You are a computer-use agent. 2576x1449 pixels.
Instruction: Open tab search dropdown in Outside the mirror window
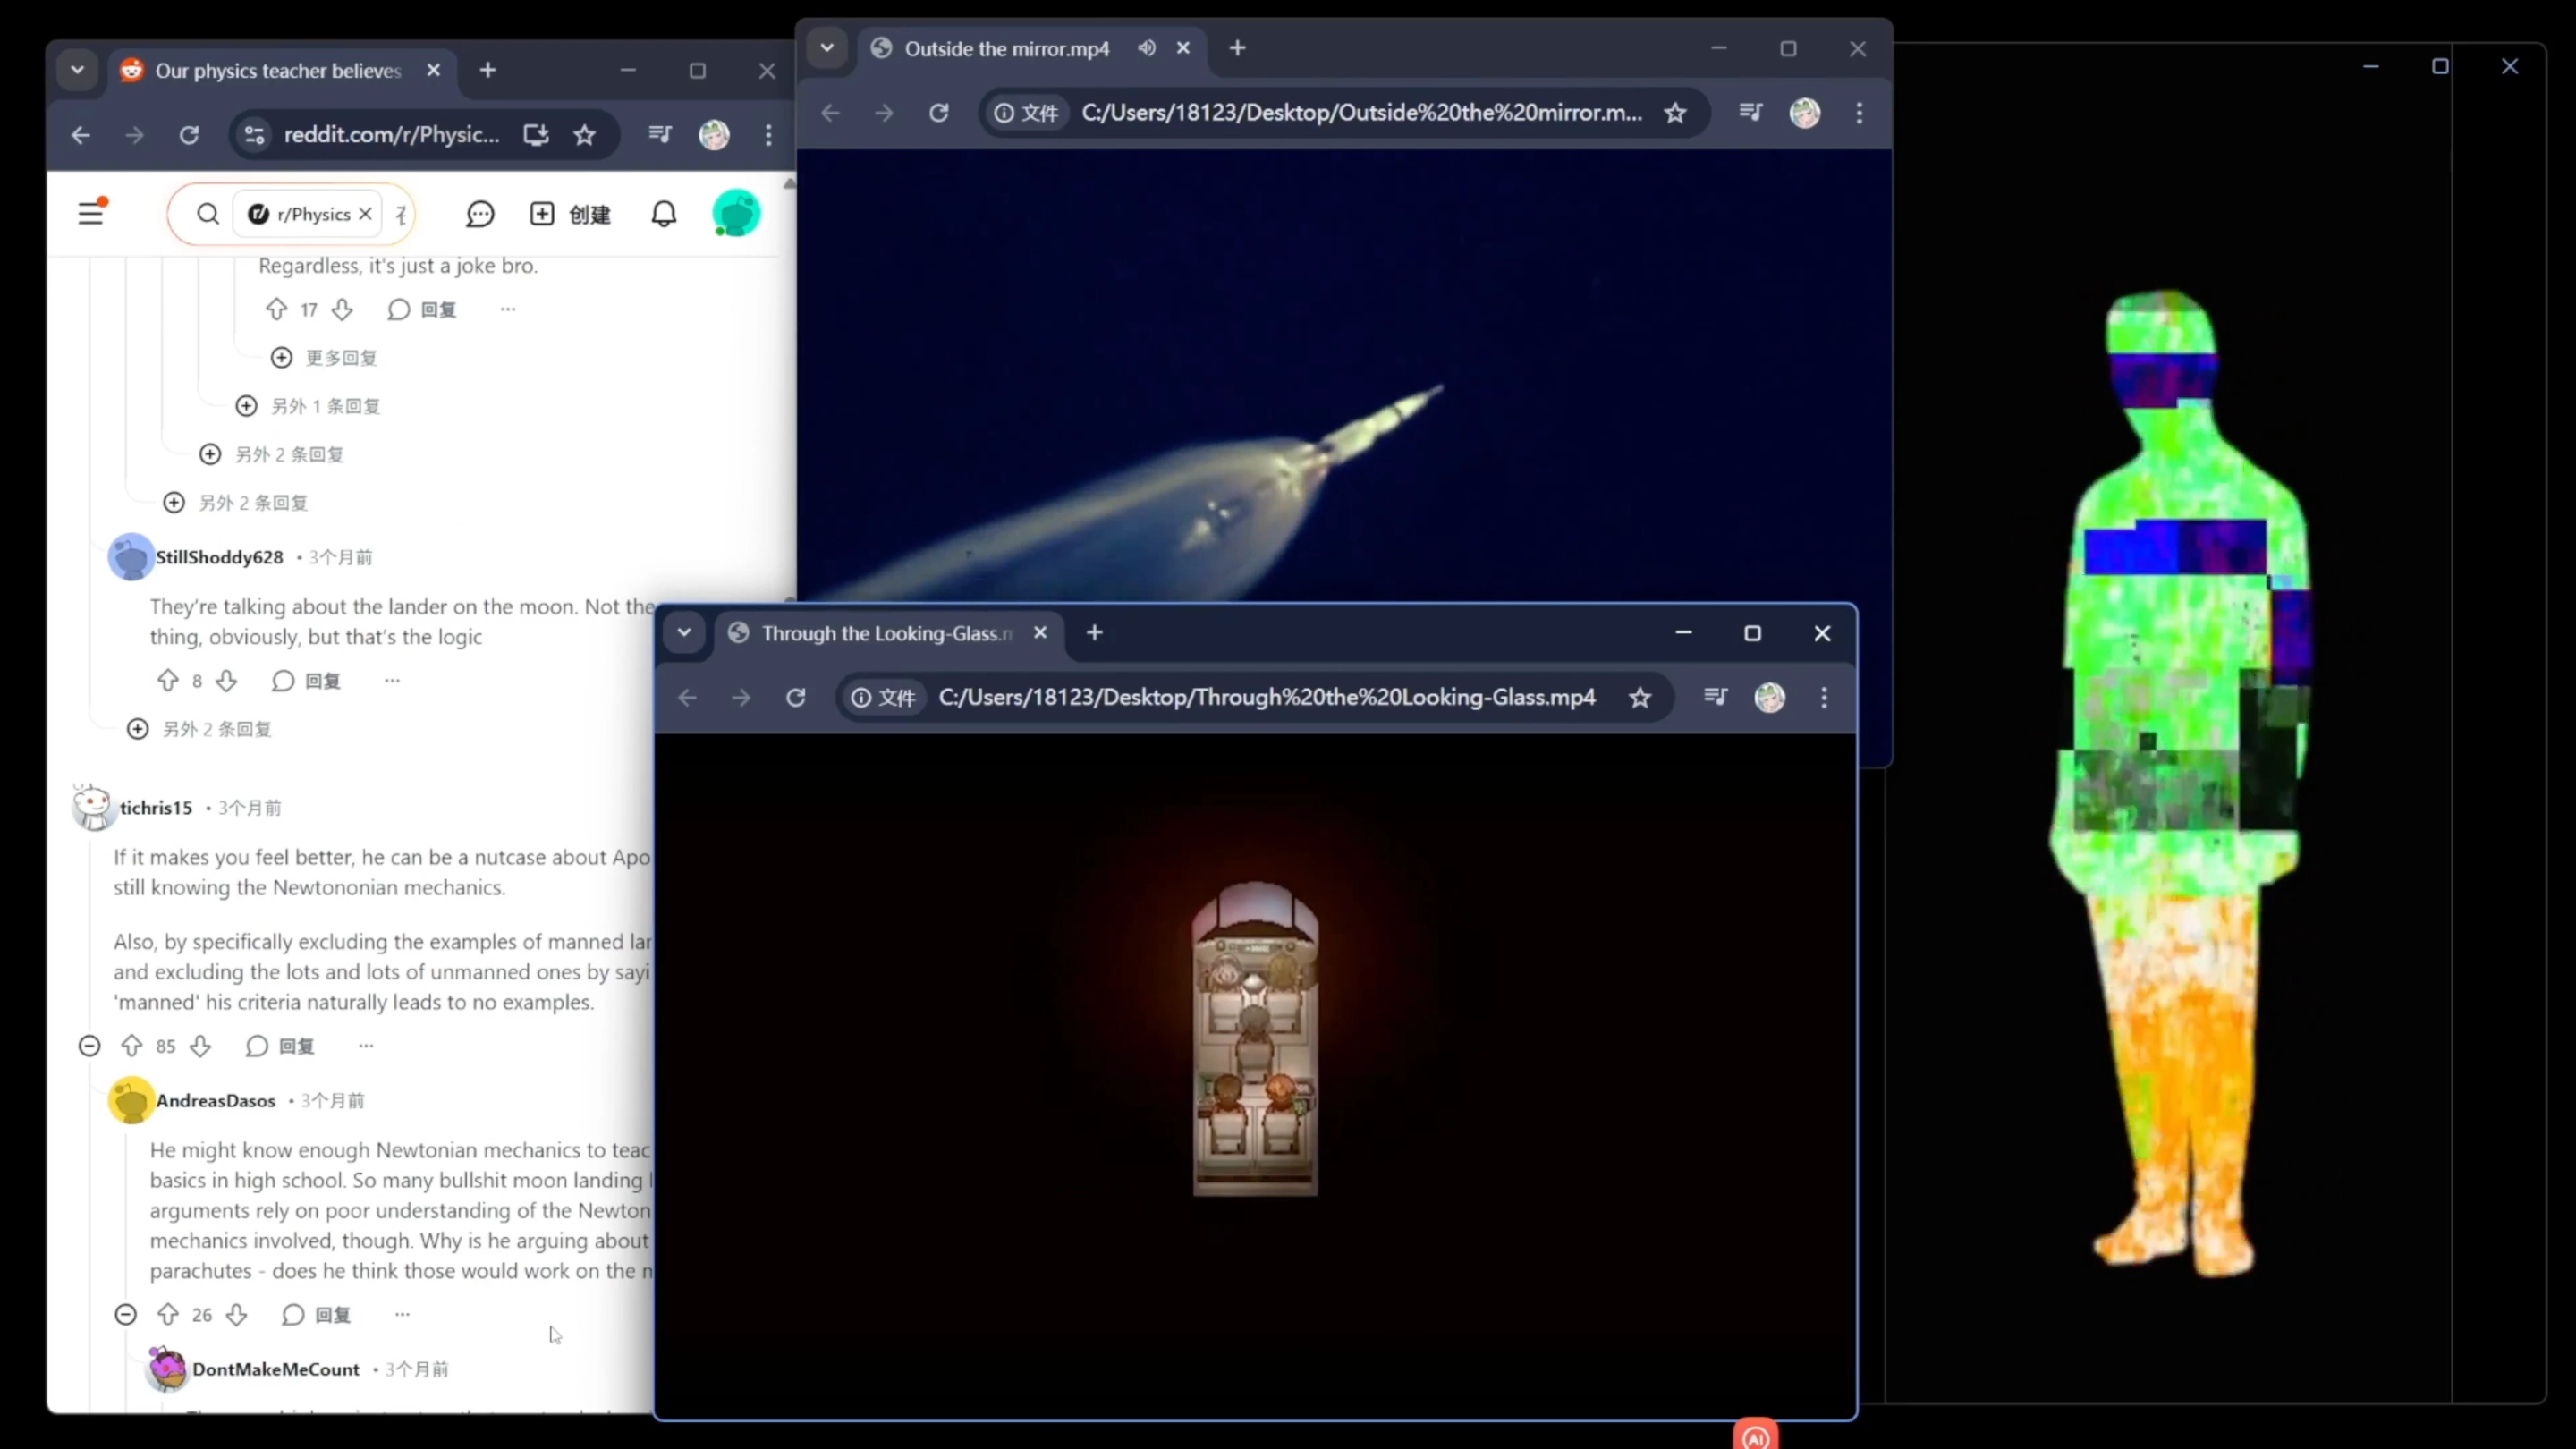827,48
